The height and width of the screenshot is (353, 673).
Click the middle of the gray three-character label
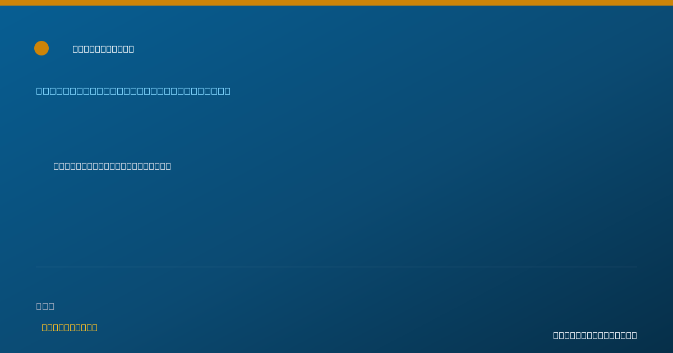point(45,306)
